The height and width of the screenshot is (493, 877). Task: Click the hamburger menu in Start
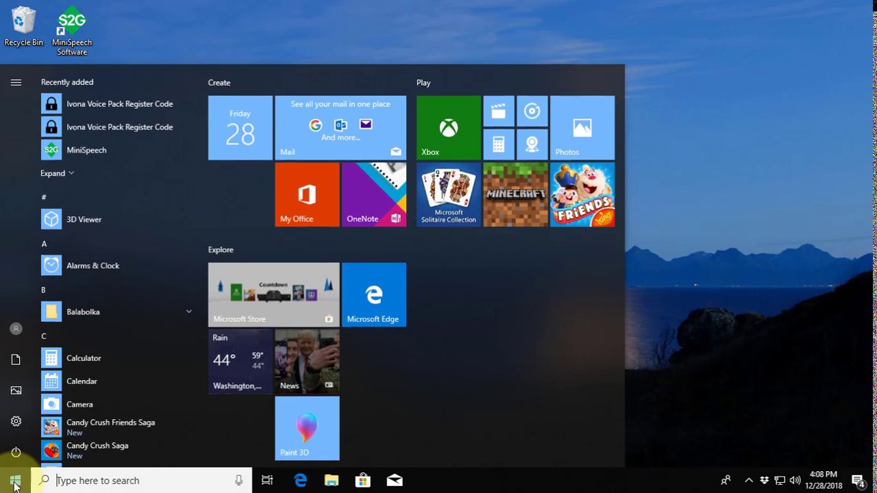16,82
